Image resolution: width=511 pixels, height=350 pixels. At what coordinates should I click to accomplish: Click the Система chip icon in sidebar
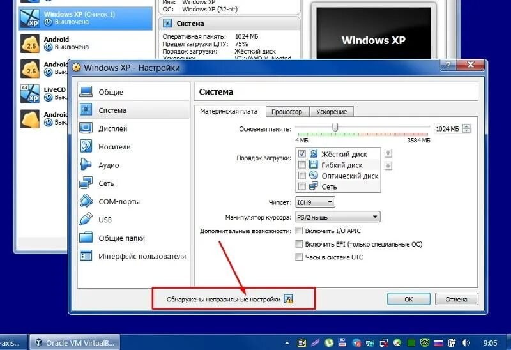click(86, 110)
